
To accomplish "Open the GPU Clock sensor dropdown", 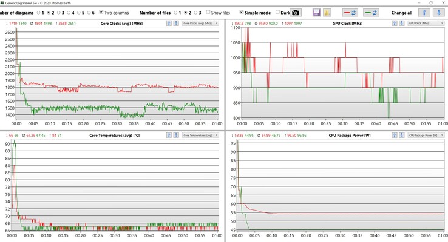I will coord(426,24).
